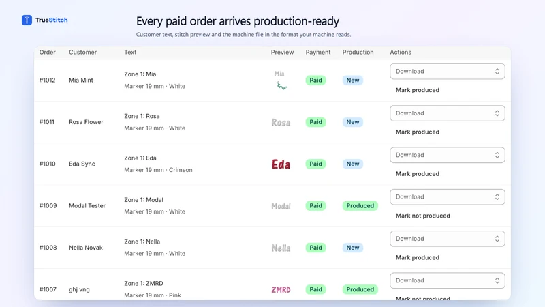The height and width of the screenshot is (307, 545).
Task: Click customer name Nella Novak
Action: (86, 248)
